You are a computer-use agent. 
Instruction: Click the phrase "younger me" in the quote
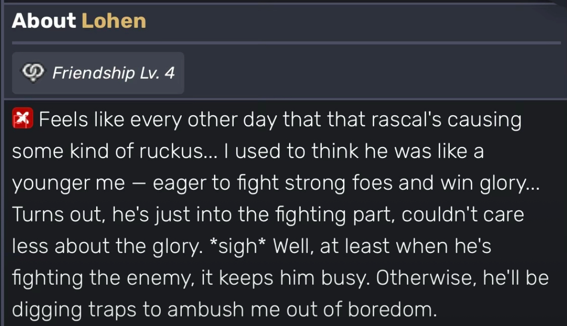(68, 183)
